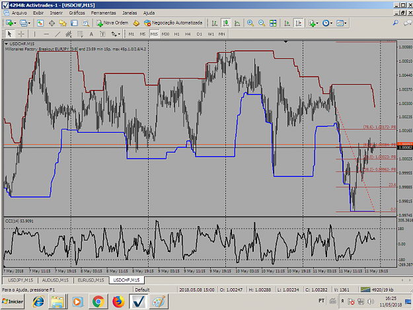Viewport: 413px width, 310px height.
Task: Draw a vertical line tool
Action: (34, 34)
